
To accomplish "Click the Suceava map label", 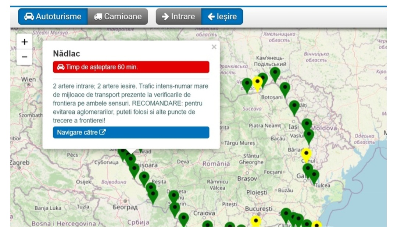I will (x=252, y=109).
